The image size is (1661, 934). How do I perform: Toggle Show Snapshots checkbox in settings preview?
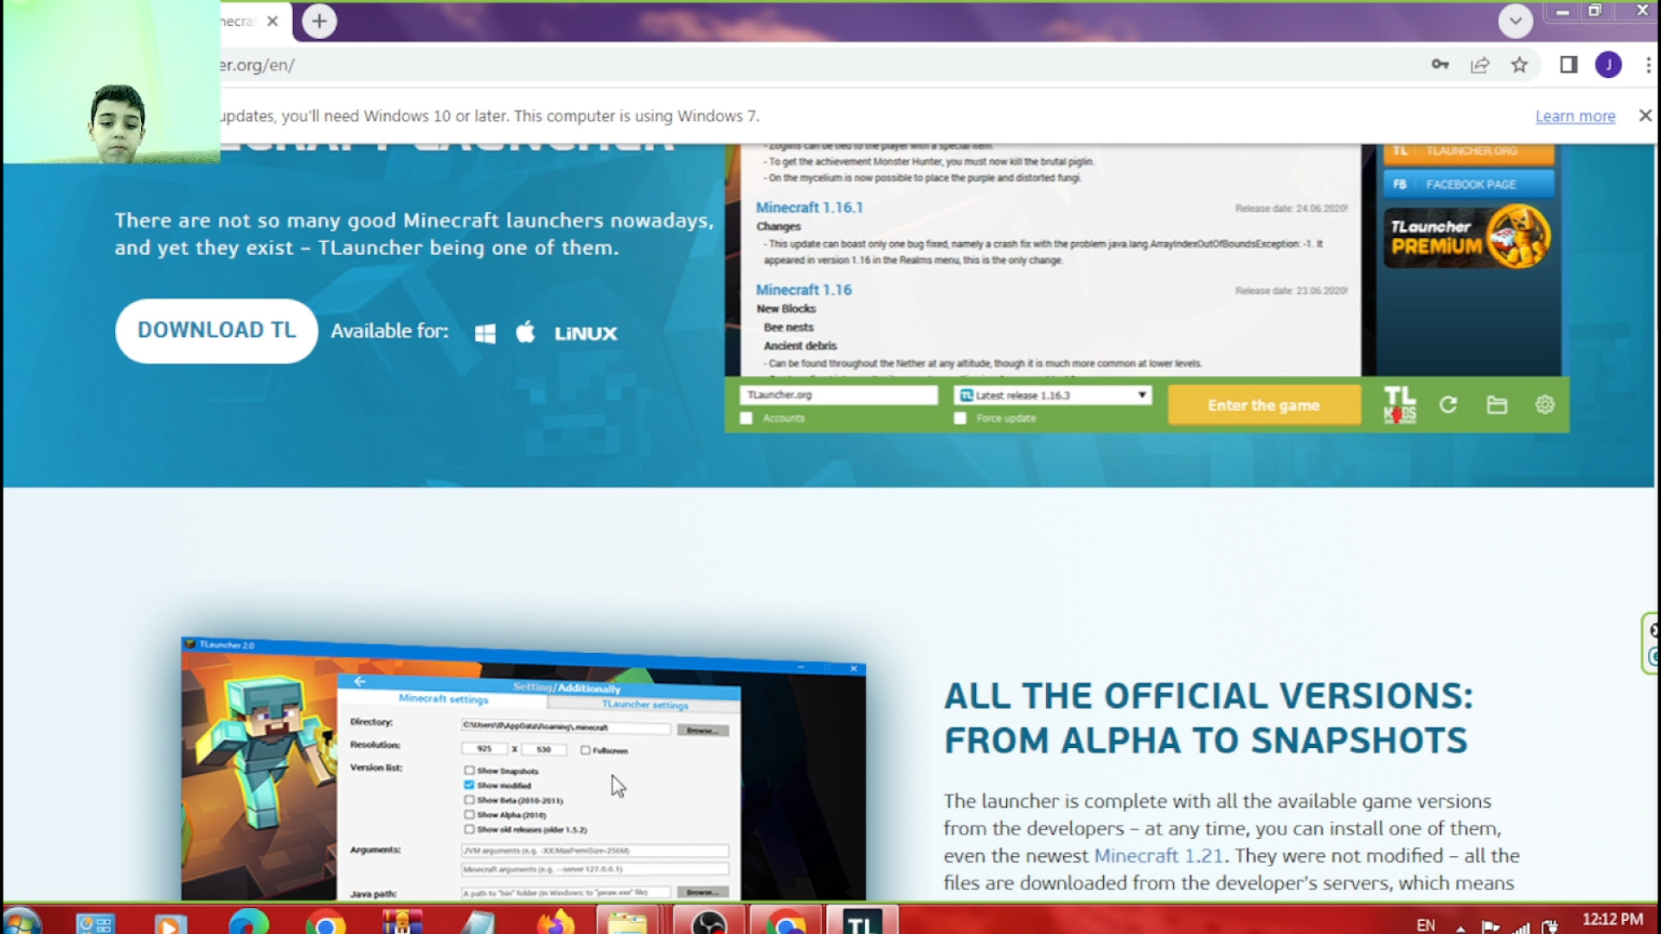tap(469, 770)
